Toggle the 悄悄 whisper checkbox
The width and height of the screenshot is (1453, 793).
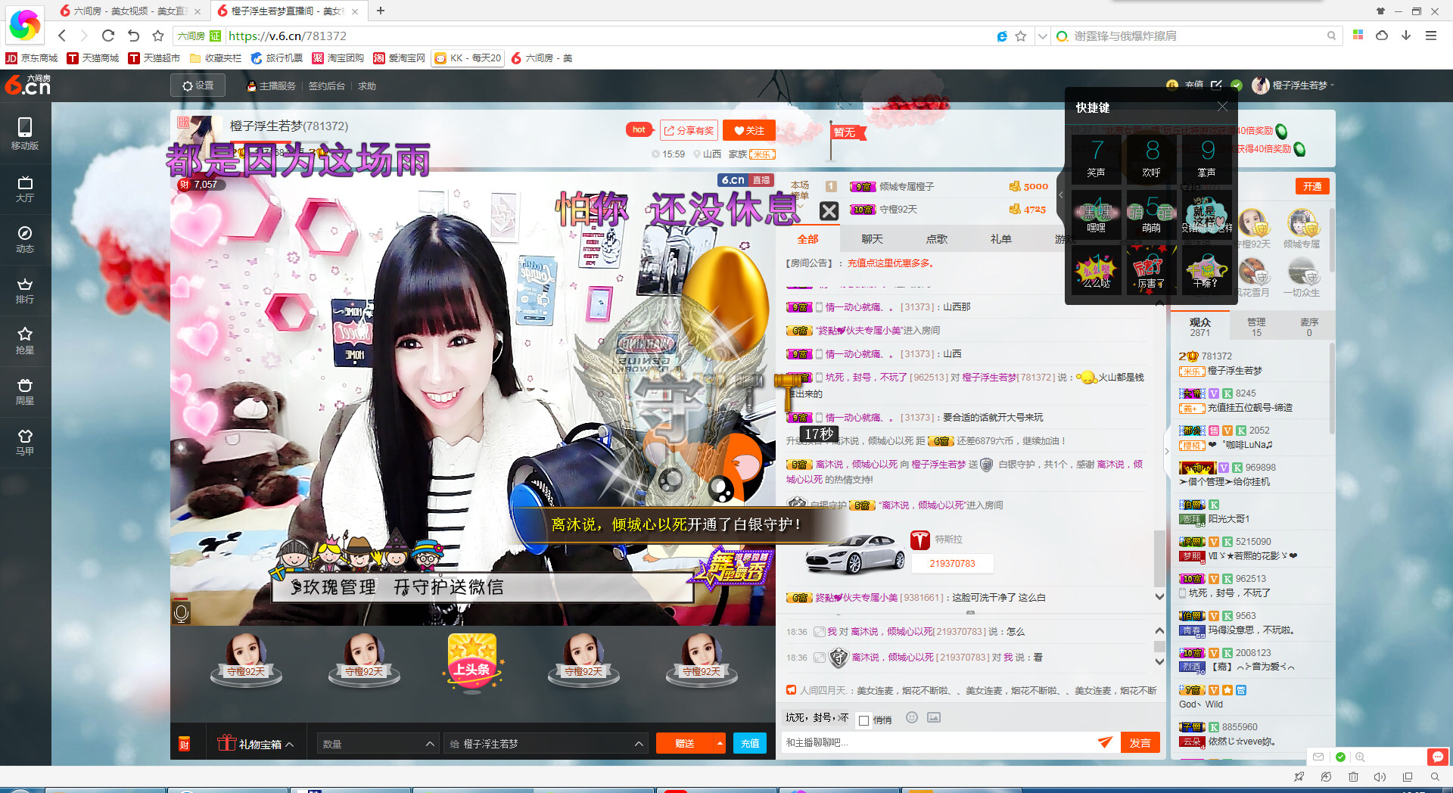tap(863, 720)
